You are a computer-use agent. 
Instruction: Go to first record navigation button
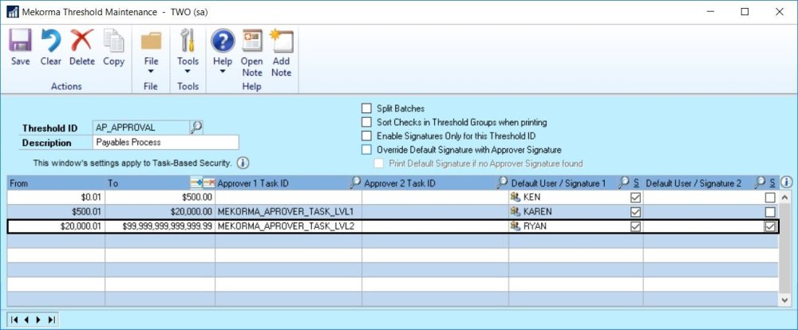tap(14, 320)
